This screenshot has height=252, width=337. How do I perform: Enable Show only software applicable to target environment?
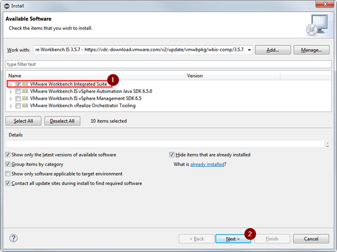point(8,174)
